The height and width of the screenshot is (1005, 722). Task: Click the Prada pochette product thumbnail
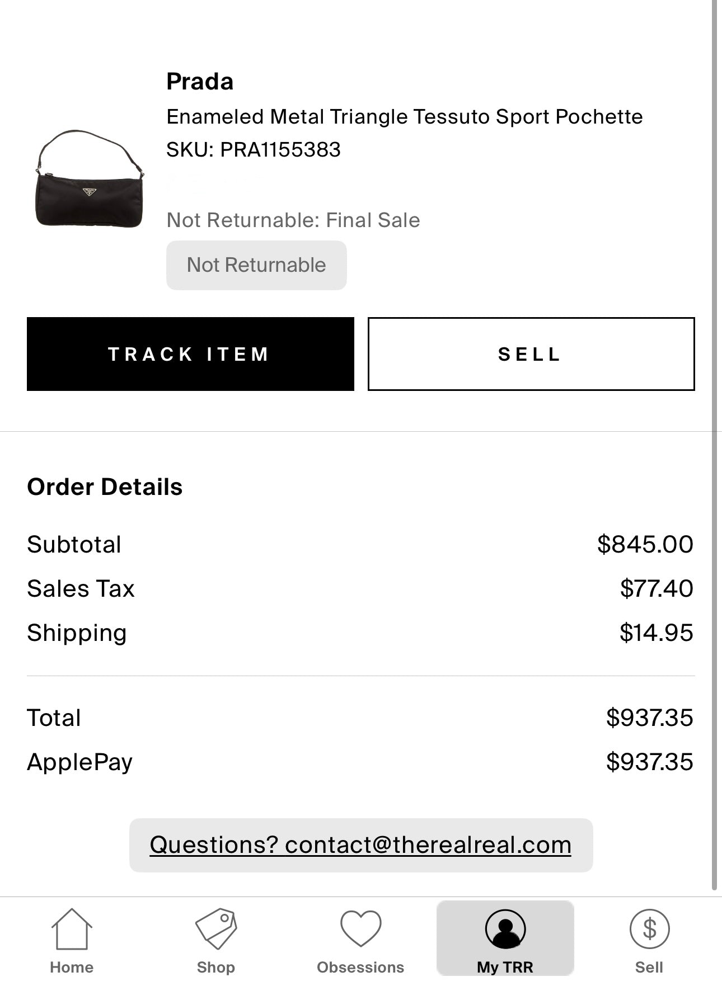90,179
